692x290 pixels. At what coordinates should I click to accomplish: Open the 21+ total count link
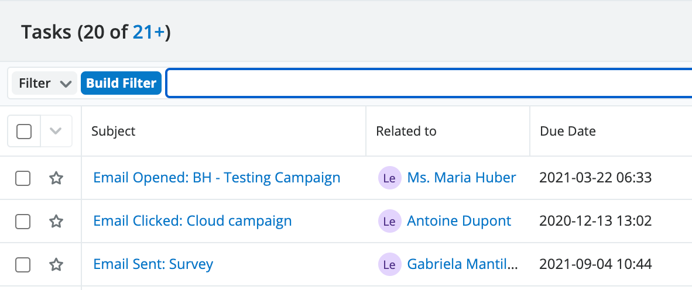coord(149,33)
